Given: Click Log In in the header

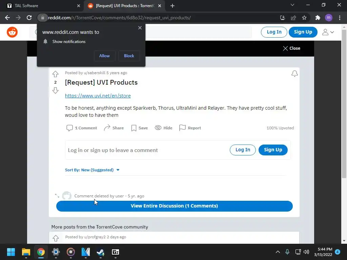Looking at the screenshot, I should 274,32.
